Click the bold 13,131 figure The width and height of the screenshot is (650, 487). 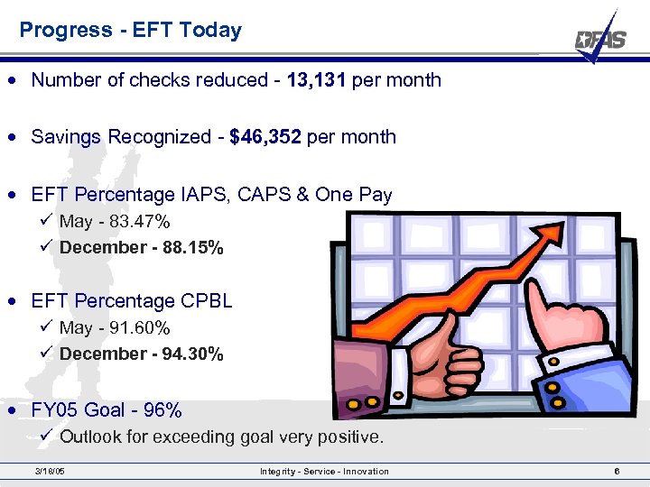[x=317, y=79]
